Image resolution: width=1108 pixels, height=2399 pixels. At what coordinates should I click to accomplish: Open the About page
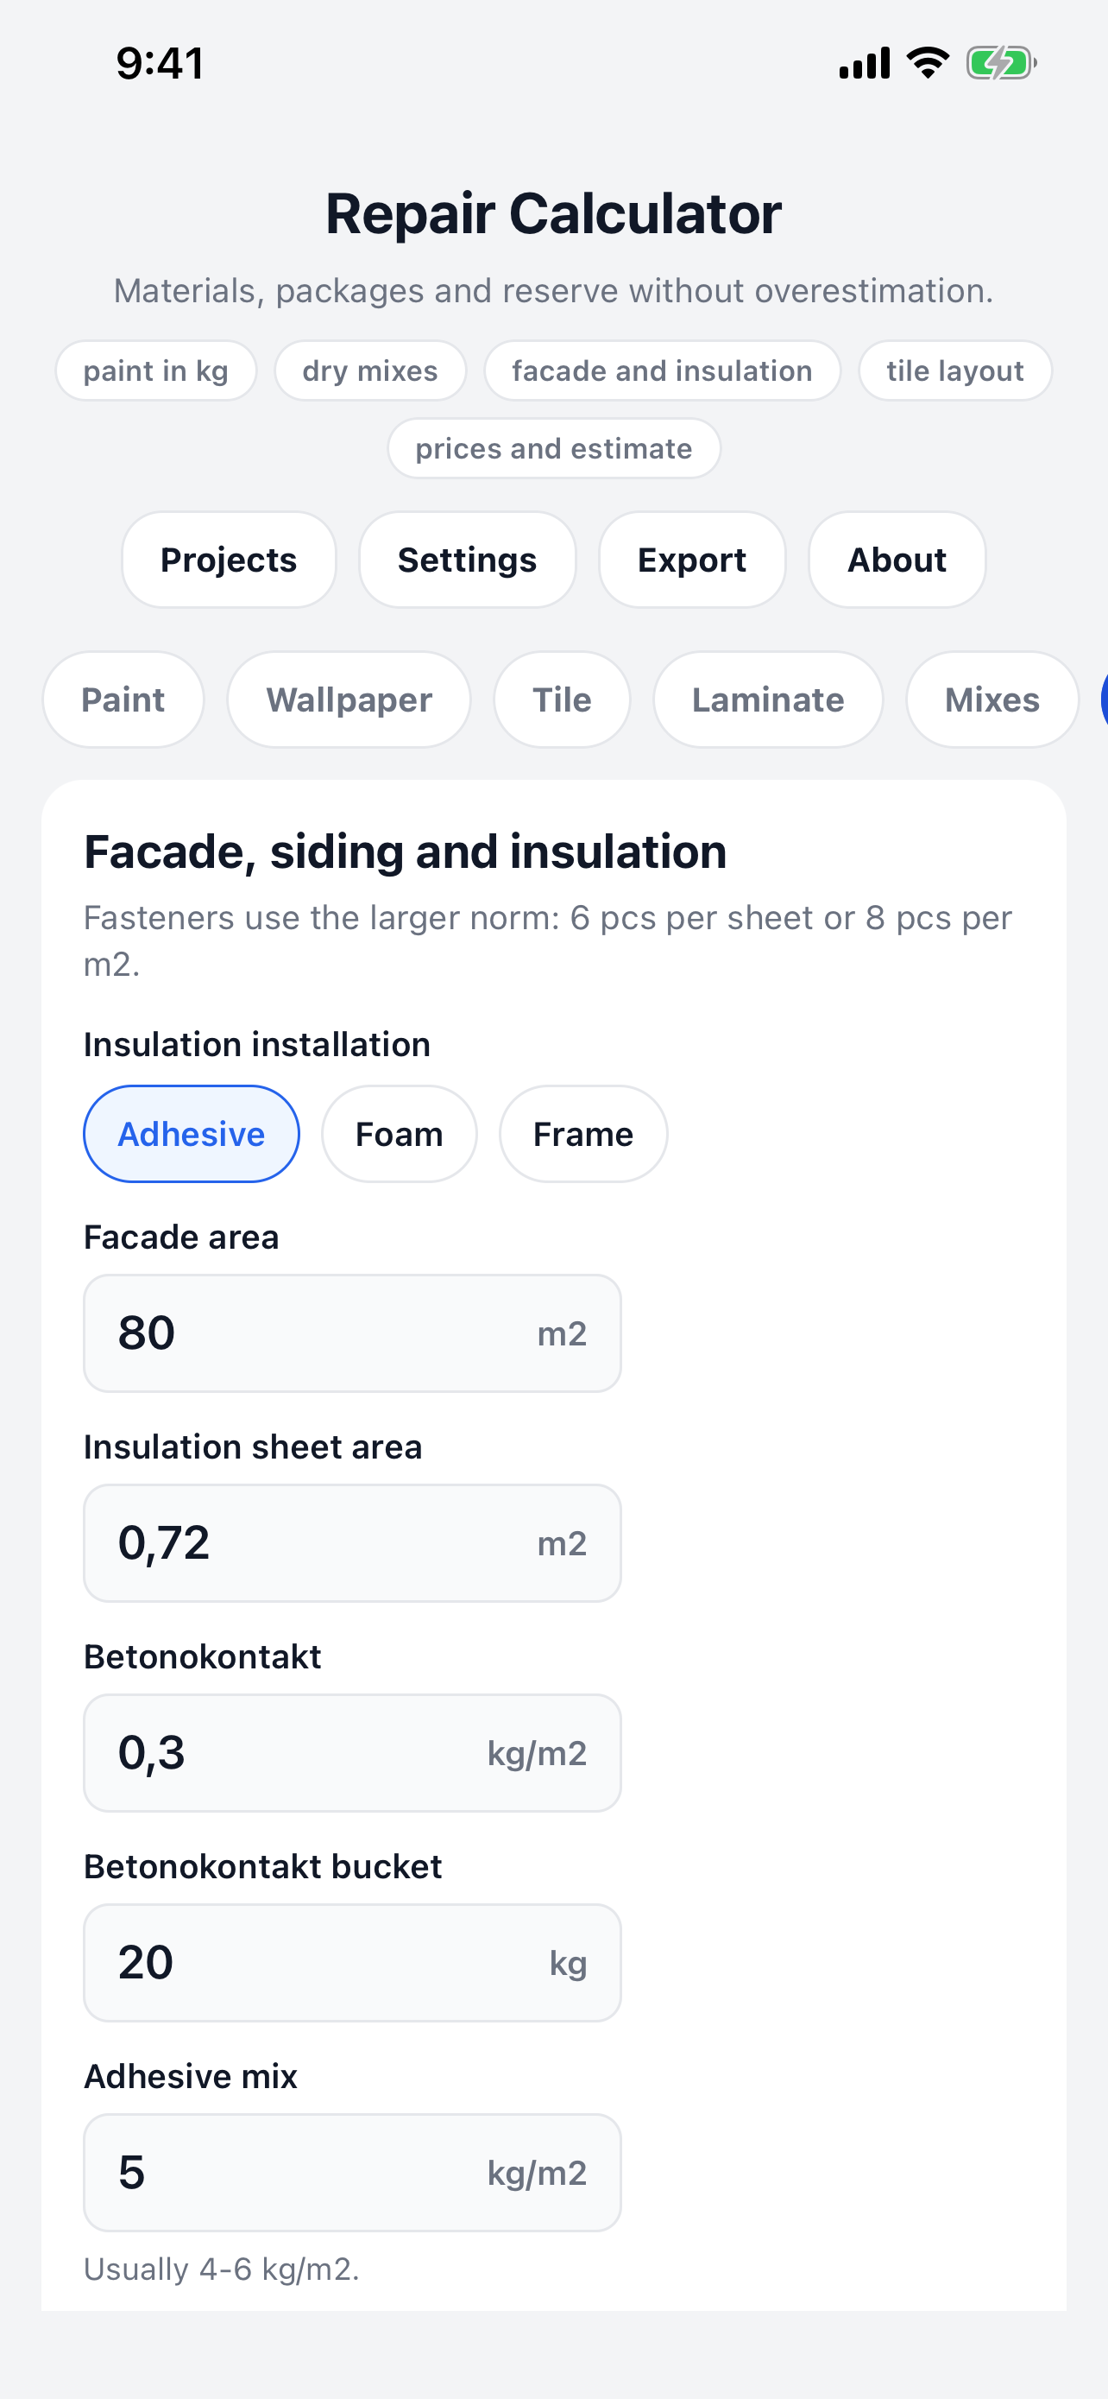pyautogui.click(x=897, y=560)
